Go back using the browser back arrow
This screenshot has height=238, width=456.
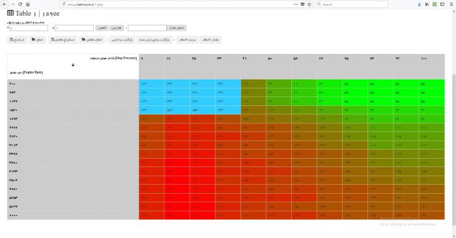(x=5, y=5)
